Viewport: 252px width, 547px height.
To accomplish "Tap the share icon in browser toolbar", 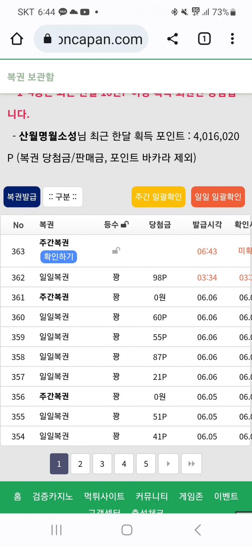I will point(173,39).
